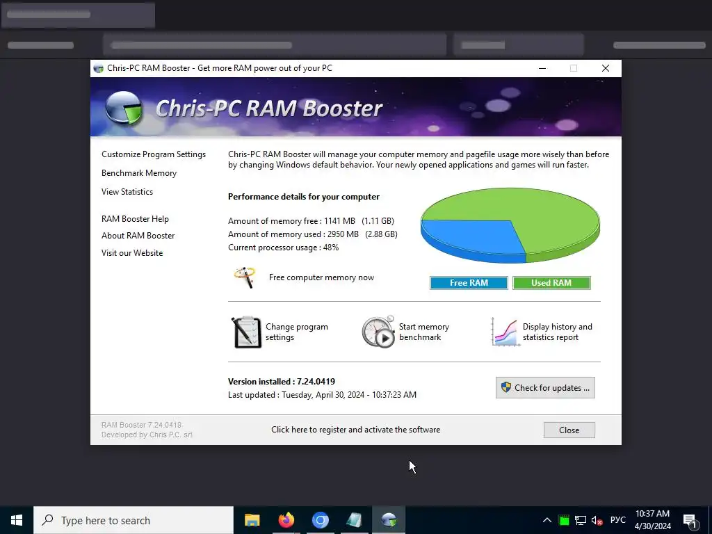
Task: Click Change program settings label
Action: pos(296,332)
